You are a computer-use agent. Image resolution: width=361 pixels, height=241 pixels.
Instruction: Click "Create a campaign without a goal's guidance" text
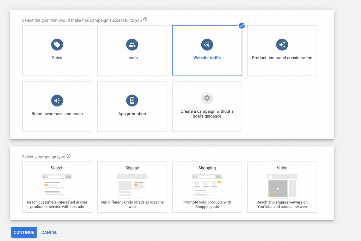click(207, 114)
